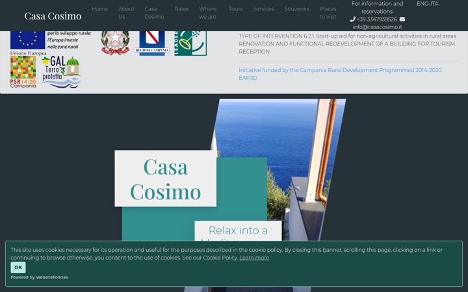Image resolution: width=468 pixels, height=292 pixels.
Task: Open the Rates page
Action: coord(181,9)
